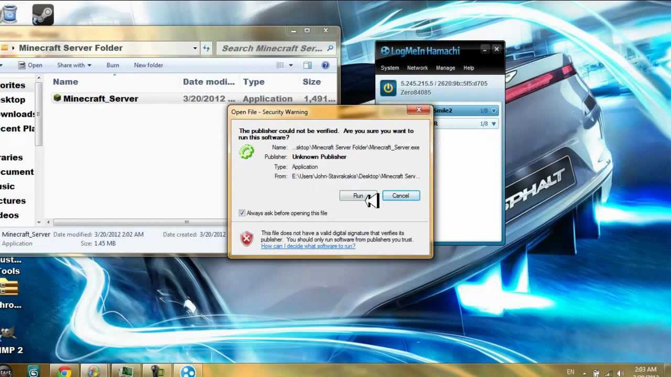Click the LogMeIn Hamachi logo icon
This screenshot has width=671, height=377.
pyautogui.click(x=385, y=51)
